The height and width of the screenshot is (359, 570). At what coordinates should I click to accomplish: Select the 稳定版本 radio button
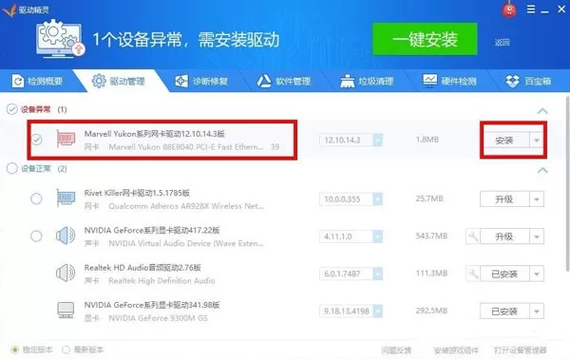coord(14,350)
